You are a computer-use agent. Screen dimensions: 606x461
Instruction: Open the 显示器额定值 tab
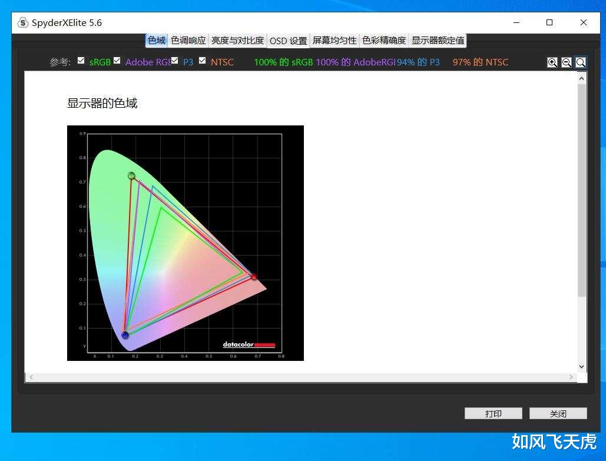(439, 41)
